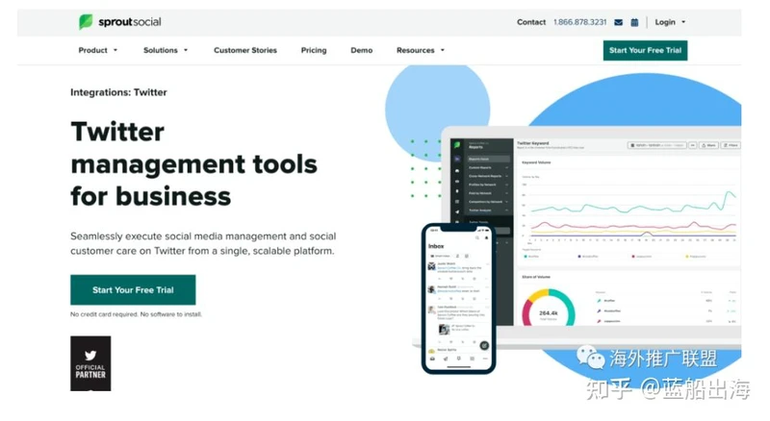770x421 pixels.
Task: Click the No credit card required note
Action: pyautogui.click(x=136, y=314)
